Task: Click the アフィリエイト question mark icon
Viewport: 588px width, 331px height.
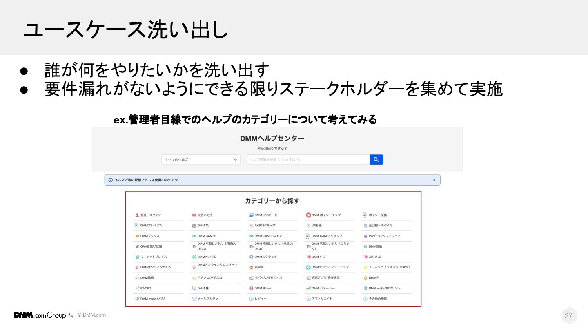Action: tap(309, 299)
